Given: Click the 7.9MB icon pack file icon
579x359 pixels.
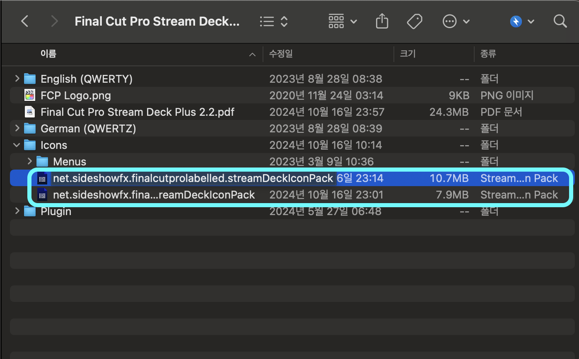Looking at the screenshot, I should [42, 195].
